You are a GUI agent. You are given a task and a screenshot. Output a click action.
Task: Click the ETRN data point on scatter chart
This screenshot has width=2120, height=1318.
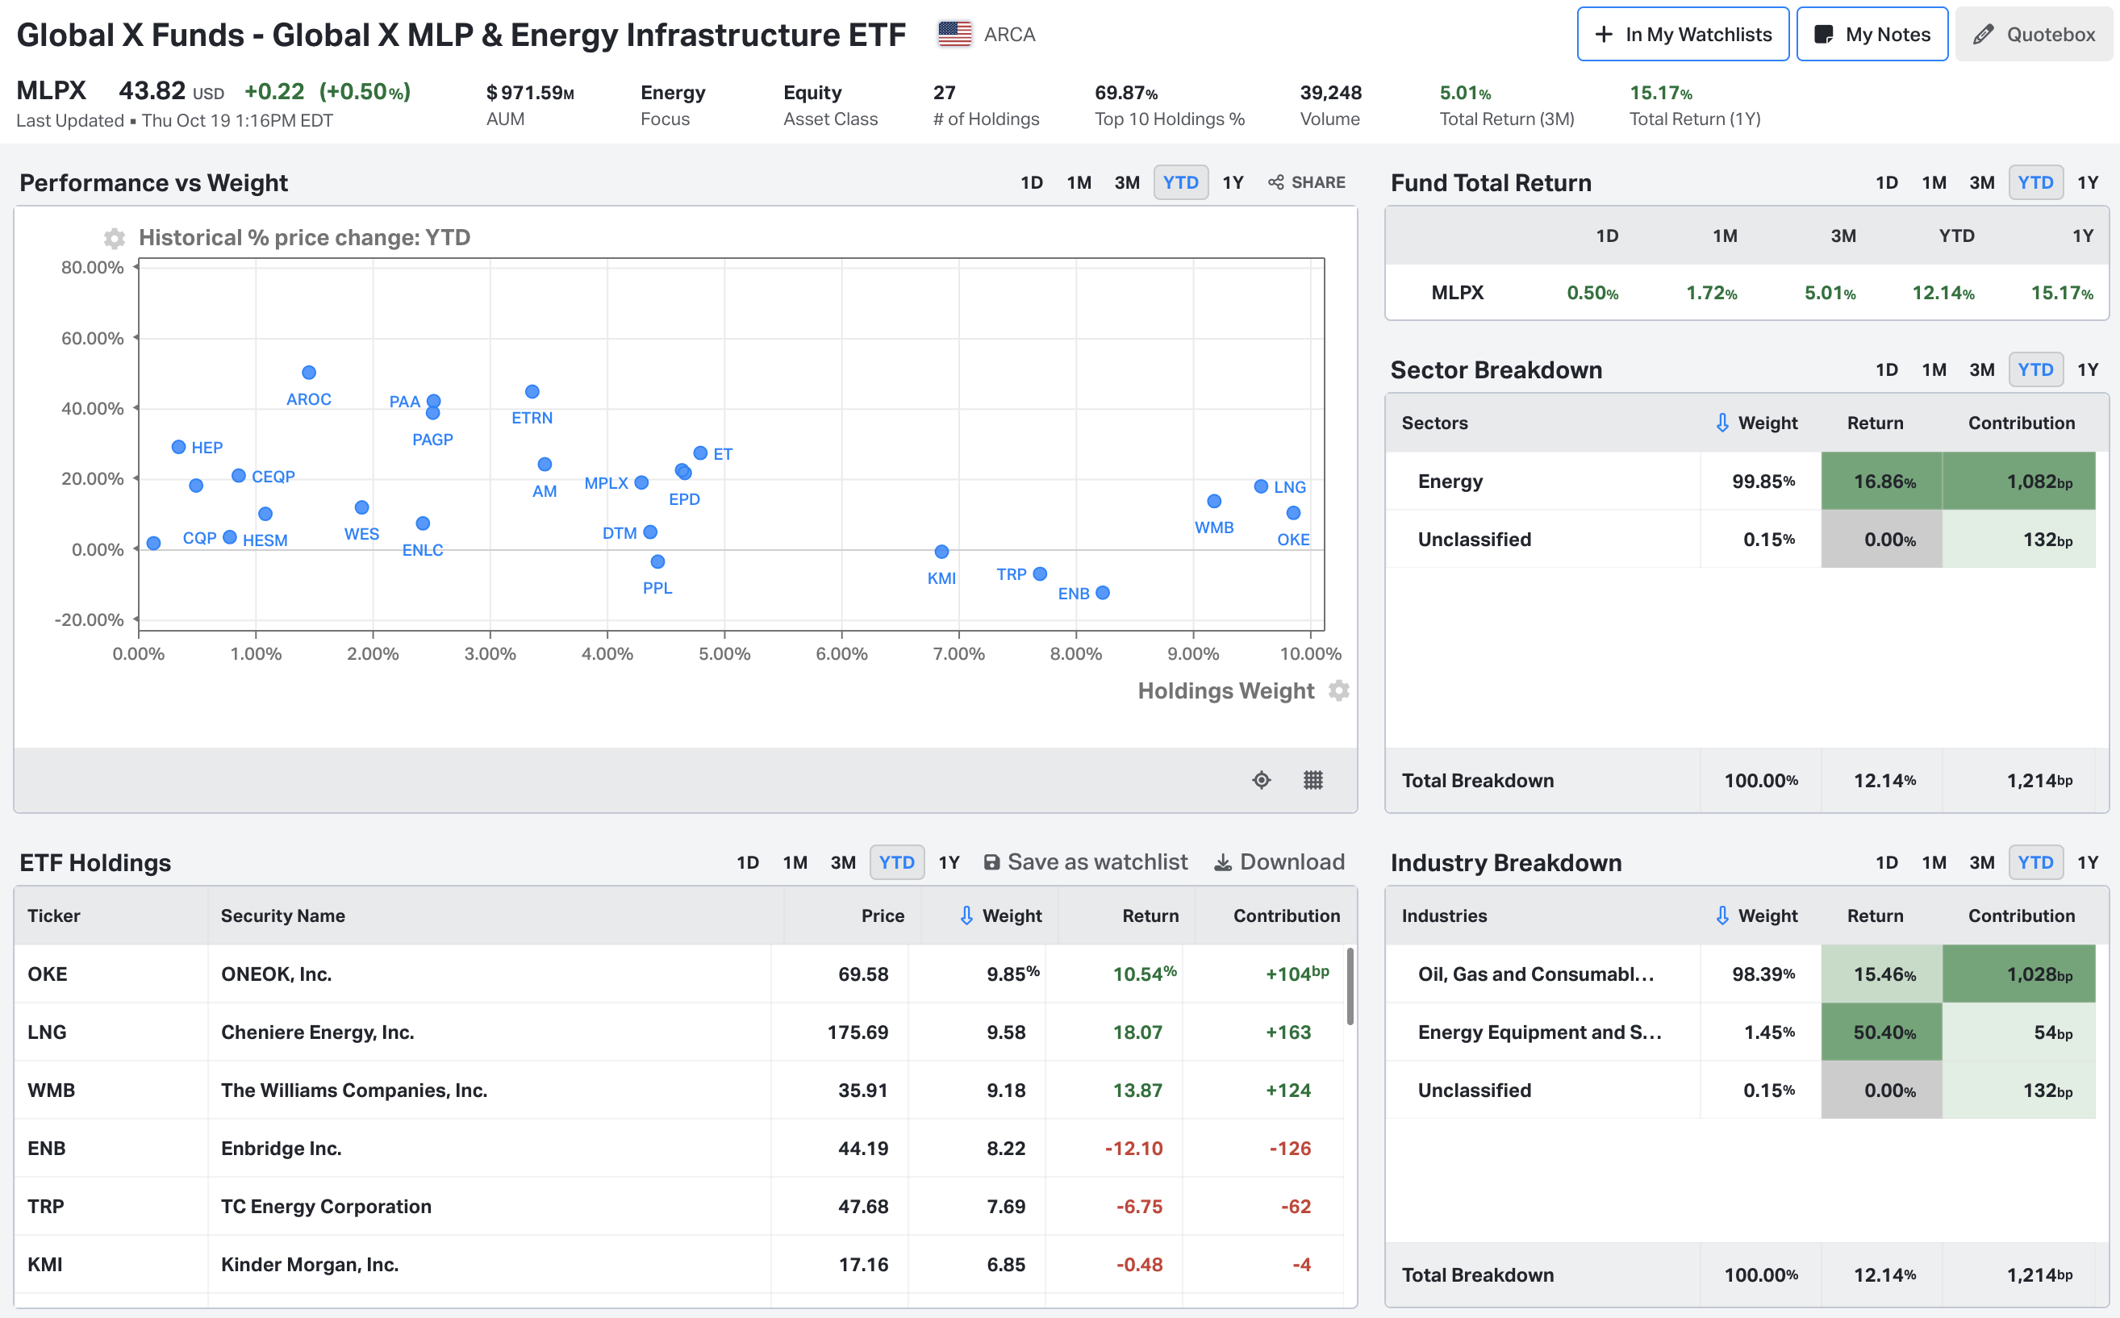[x=532, y=391]
